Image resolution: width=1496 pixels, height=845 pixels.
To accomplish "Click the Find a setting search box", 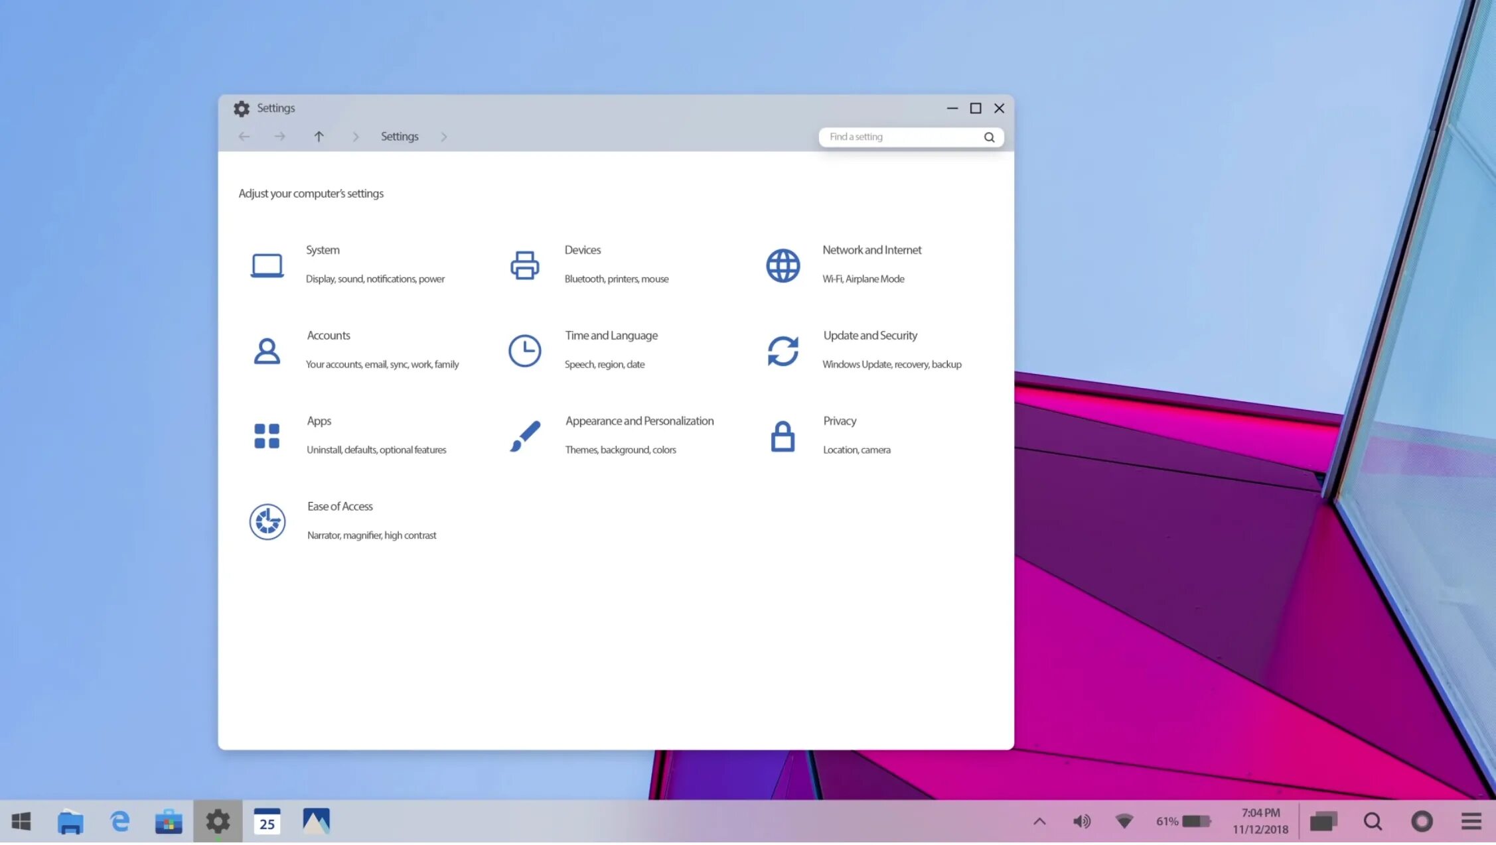I will (909, 135).
